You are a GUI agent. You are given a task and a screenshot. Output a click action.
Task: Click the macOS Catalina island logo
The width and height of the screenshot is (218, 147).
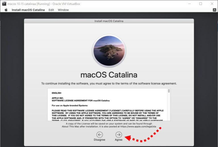click(x=109, y=51)
